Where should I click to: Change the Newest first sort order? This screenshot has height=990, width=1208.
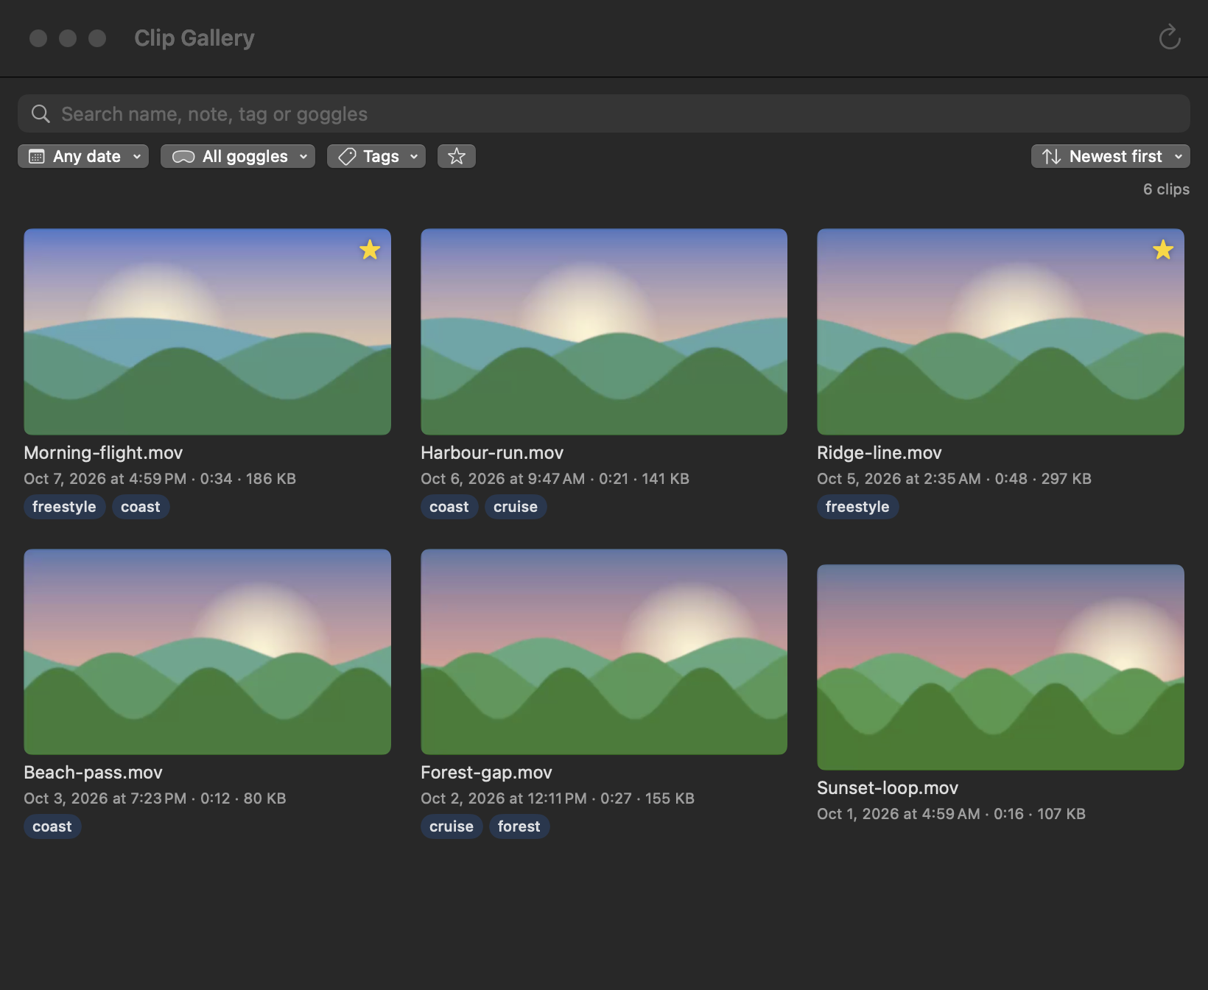coord(1111,156)
